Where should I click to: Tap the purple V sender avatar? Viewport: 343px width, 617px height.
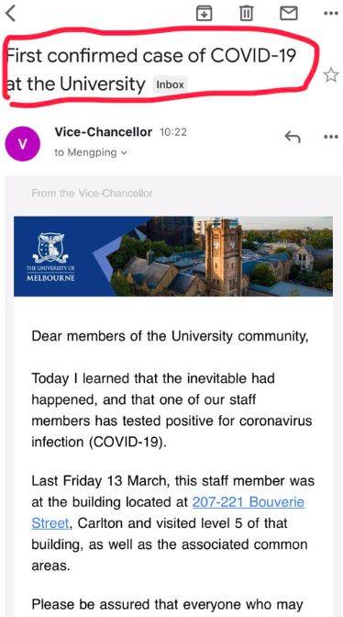click(22, 143)
